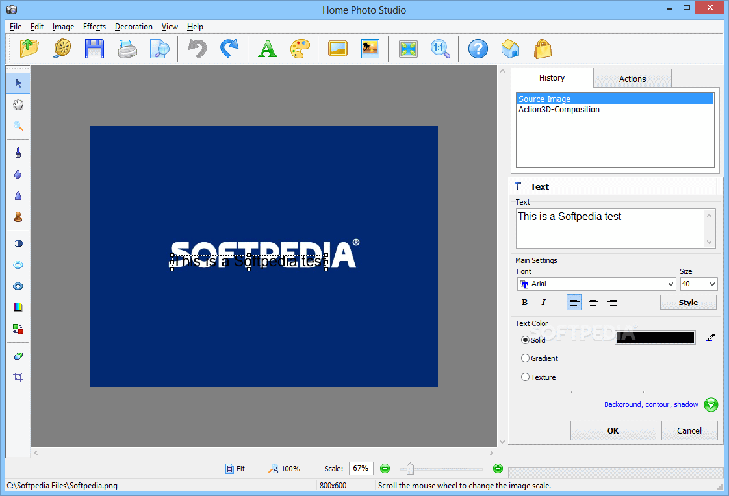Open the File menu
The image size is (729, 496).
(x=16, y=27)
